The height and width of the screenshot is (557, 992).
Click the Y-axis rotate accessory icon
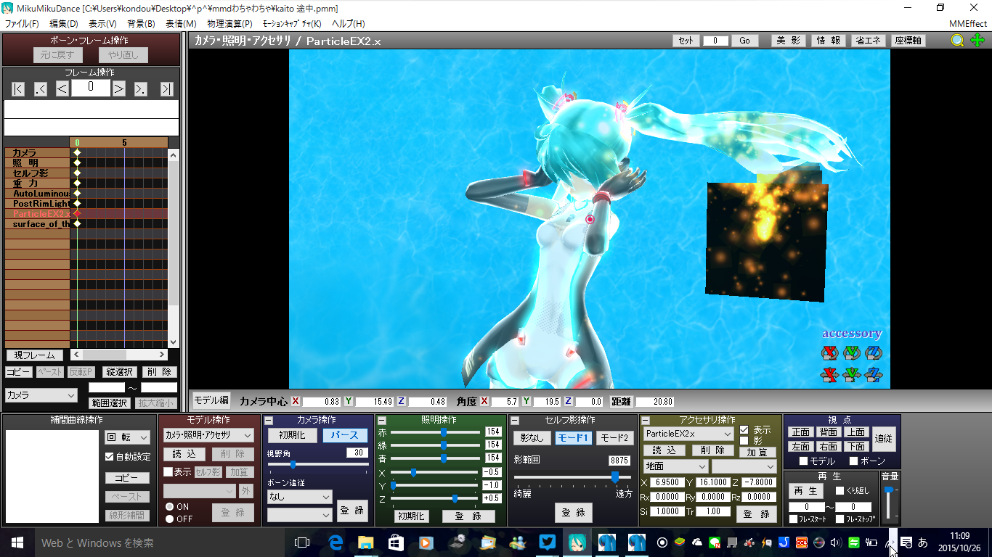(852, 353)
